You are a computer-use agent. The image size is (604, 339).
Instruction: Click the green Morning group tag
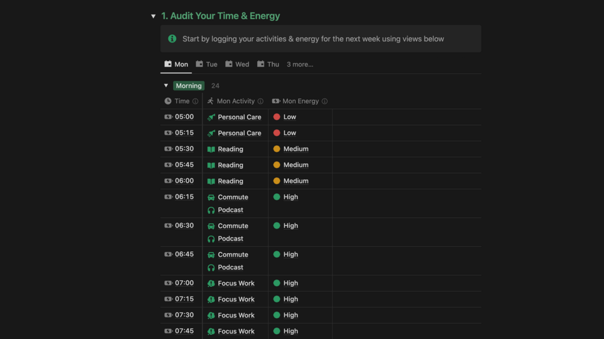(189, 86)
